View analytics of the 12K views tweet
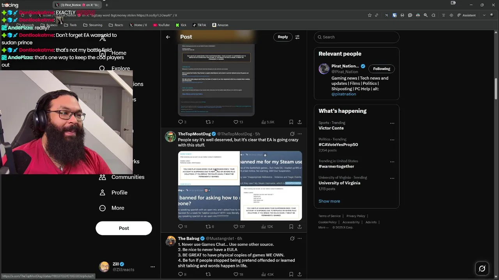 267,226
